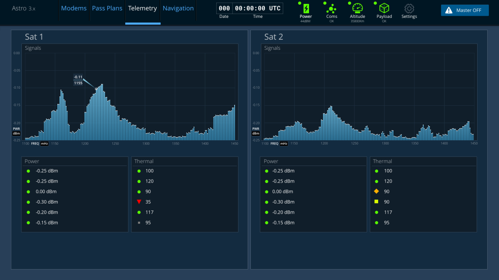
Task: Click the 35800Km label under Altitude
Action: 357,21
